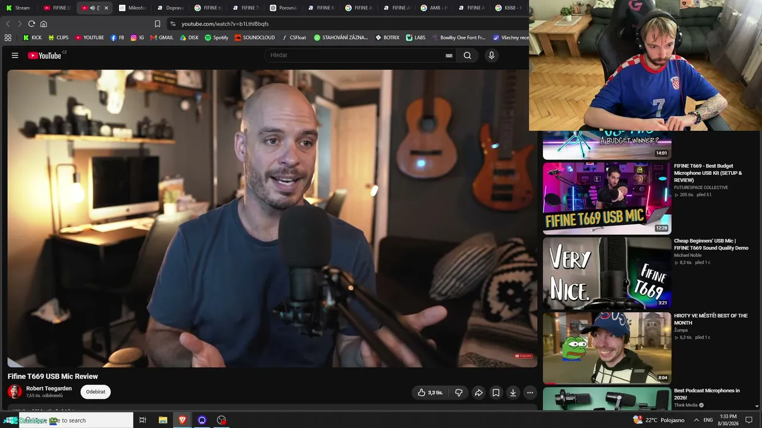Open the 22°C Polojasno weather widget
The image size is (762, 428).
pyautogui.click(x=658, y=420)
